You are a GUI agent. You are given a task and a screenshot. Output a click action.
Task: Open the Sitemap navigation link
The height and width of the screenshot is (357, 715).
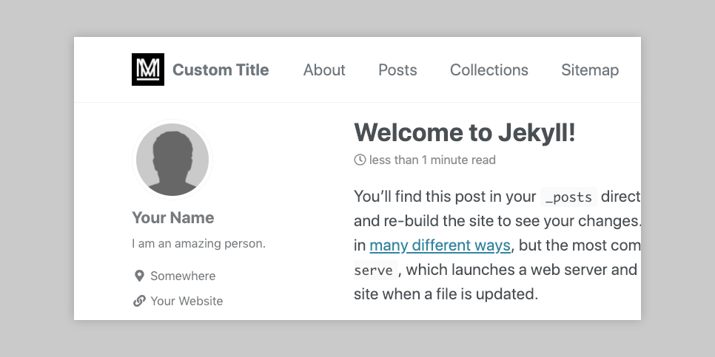[x=590, y=70]
